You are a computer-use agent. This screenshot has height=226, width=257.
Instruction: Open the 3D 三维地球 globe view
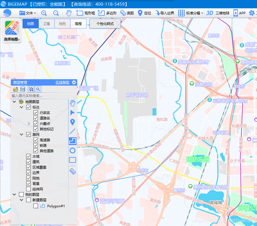click(218, 13)
